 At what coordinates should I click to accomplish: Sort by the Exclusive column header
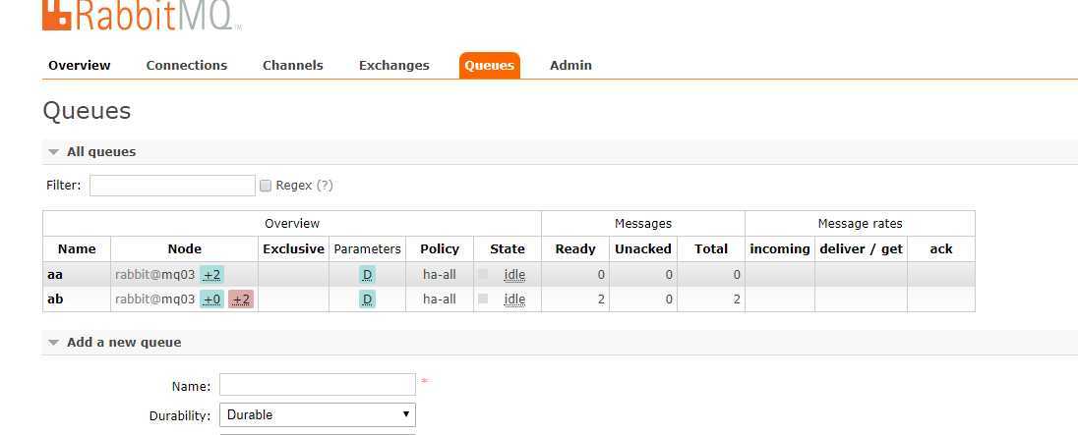coord(293,249)
